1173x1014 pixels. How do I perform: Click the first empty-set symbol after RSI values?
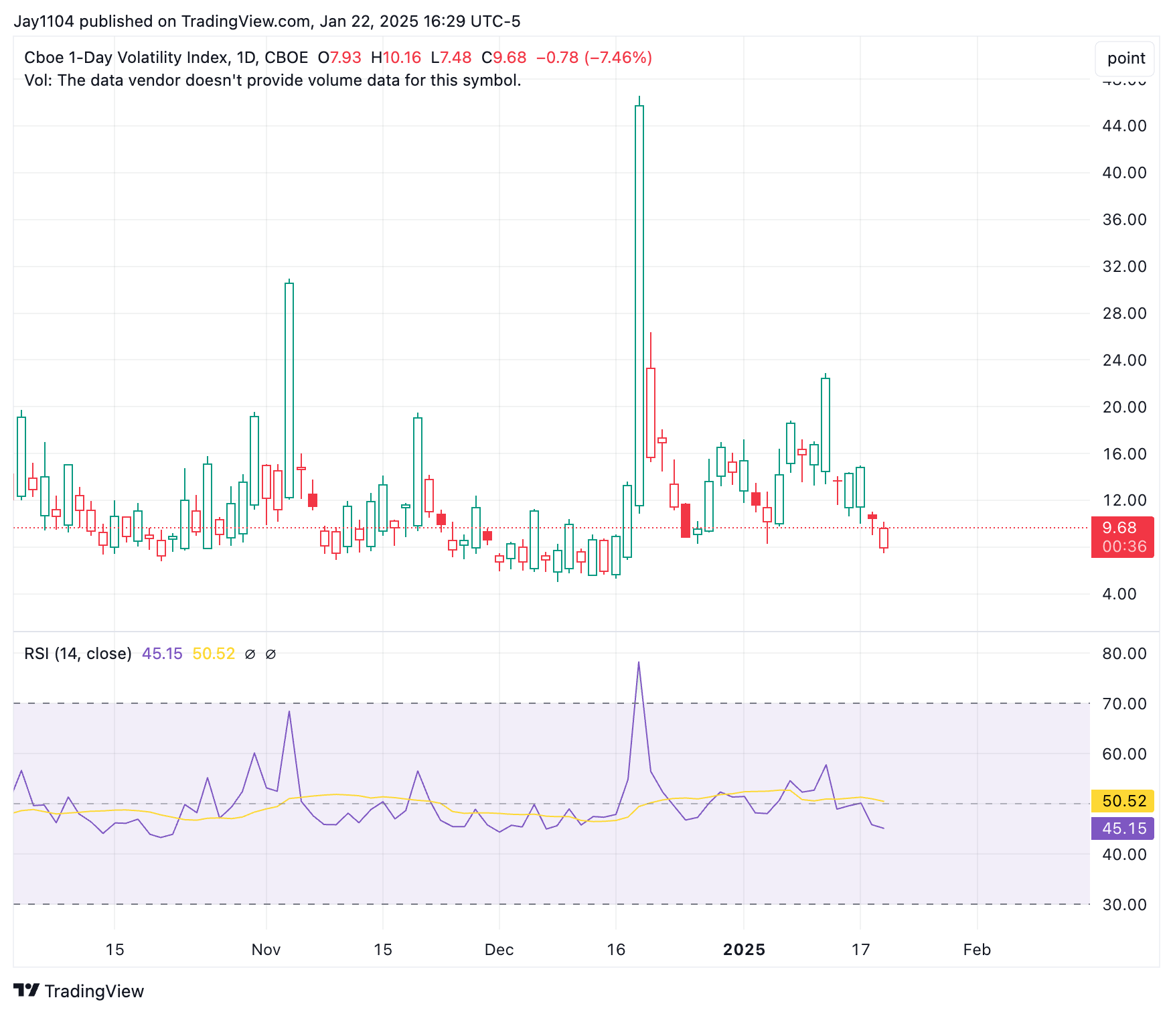click(250, 654)
